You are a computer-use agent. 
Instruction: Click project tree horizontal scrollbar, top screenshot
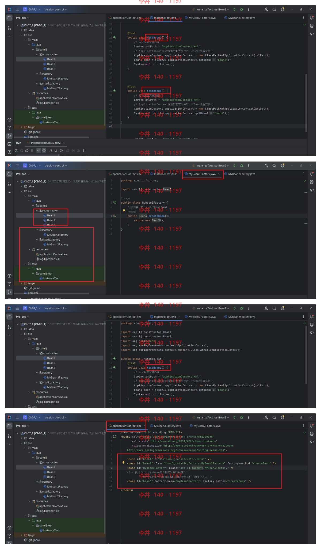coord(52,138)
